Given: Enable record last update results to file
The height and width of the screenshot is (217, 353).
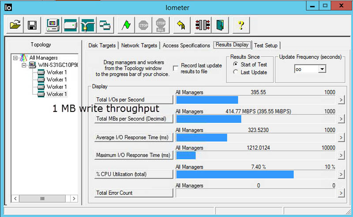Looking at the screenshot, I should tap(176, 68).
